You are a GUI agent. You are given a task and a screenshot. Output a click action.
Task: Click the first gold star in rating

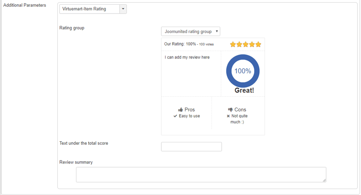tap(233, 44)
